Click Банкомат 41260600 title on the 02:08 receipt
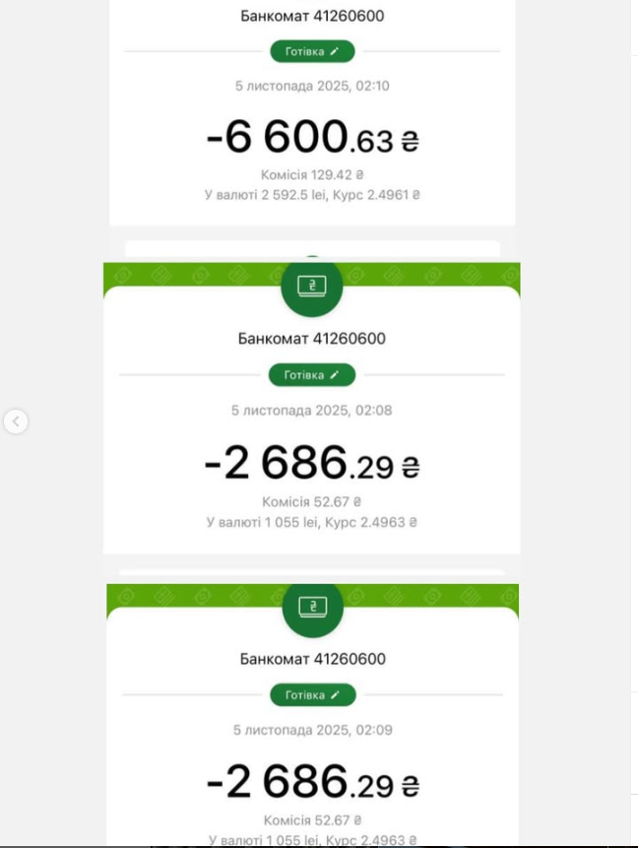Image resolution: width=638 pixels, height=848 pixels. click(x=312, y=339)
